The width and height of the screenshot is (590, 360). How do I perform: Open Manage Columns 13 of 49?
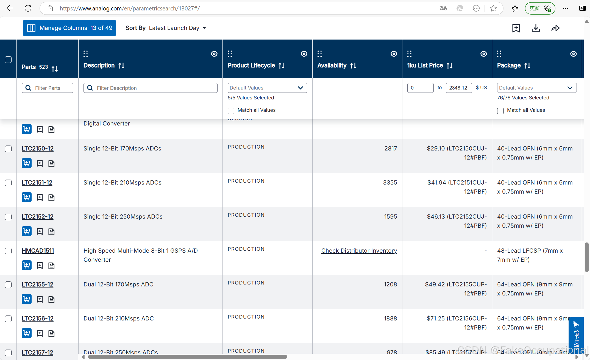[69, 28]
